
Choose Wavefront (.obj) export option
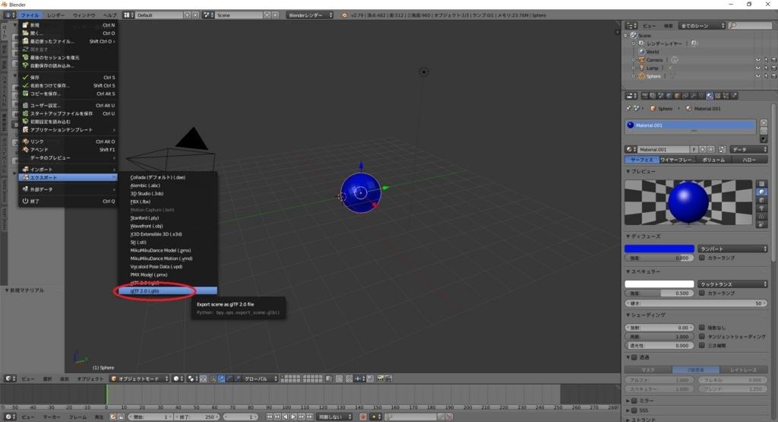[167, 226]
